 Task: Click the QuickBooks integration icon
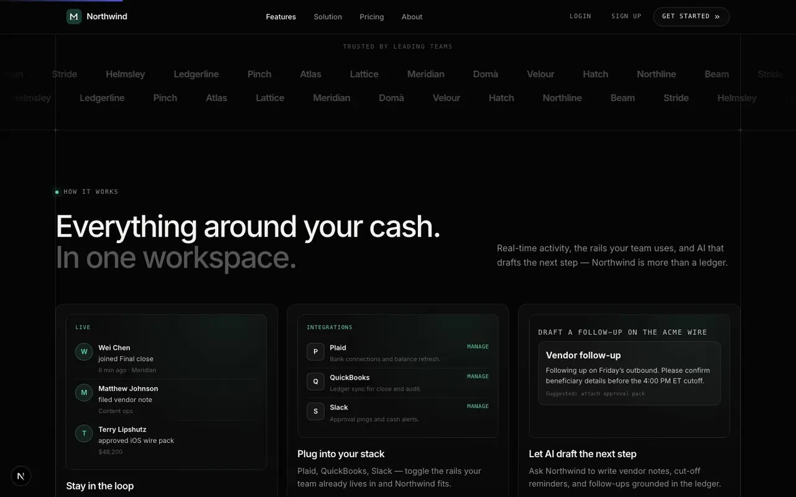click(x=315, y=381)
